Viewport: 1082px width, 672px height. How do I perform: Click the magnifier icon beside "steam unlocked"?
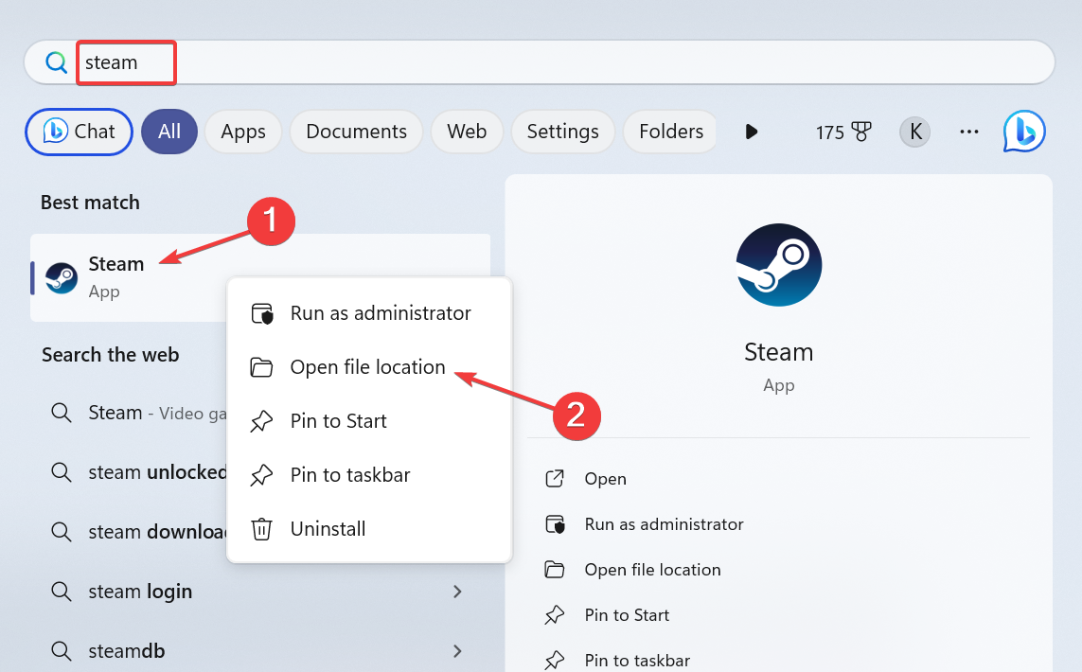tap(62, 472)
